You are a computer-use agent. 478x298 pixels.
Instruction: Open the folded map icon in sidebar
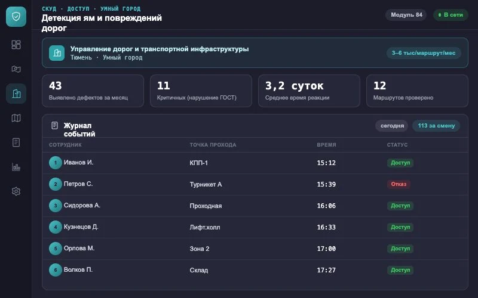(x=16, y=118)
